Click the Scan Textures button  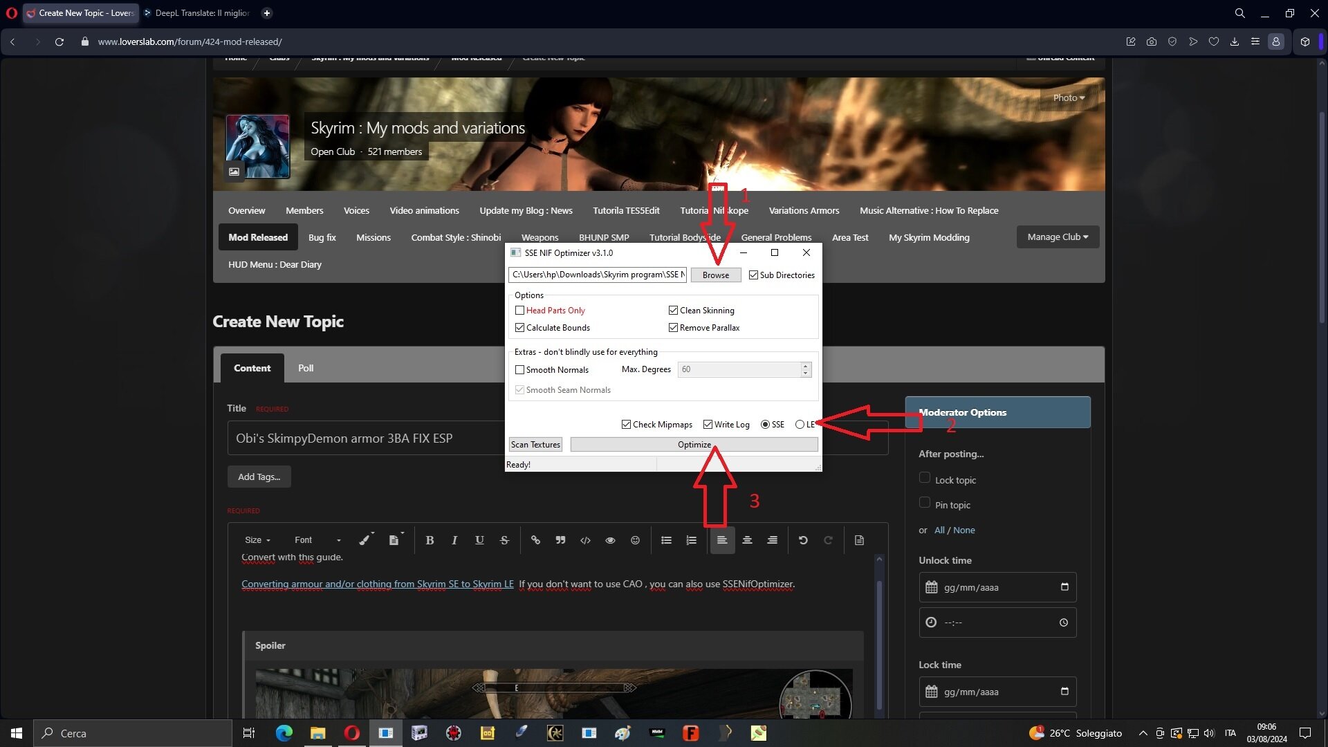click(535, 445)
